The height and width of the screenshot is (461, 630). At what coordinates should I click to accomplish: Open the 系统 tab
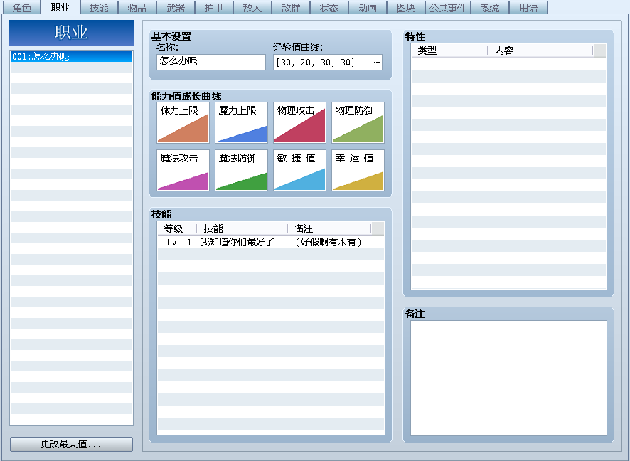490,8
